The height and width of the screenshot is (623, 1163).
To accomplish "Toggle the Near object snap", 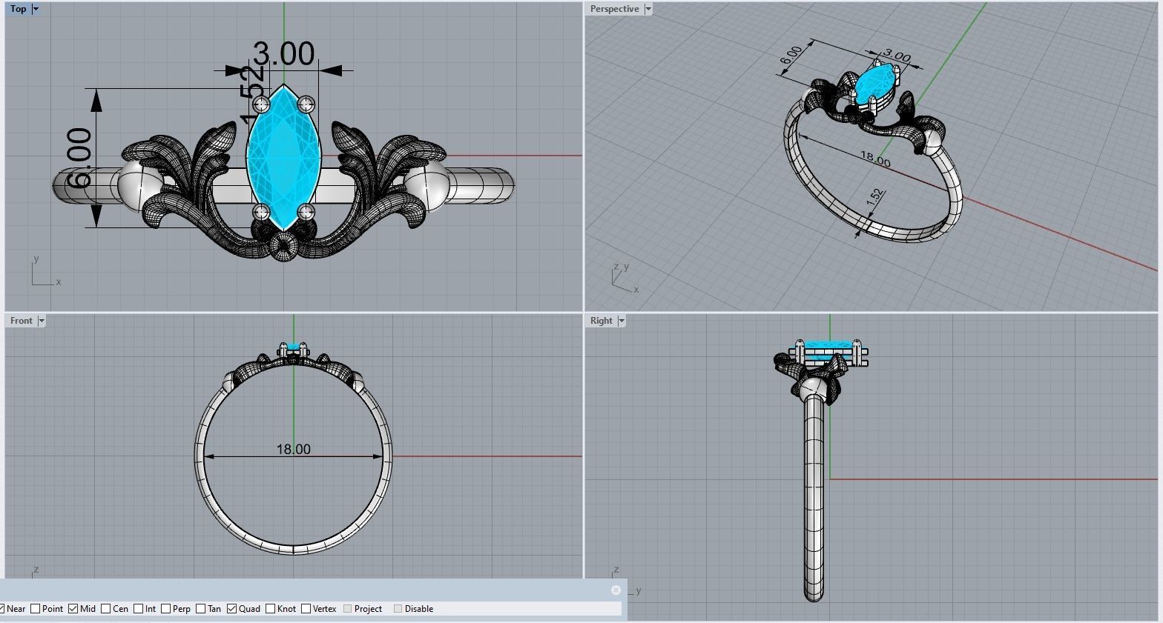I will 2,609.
